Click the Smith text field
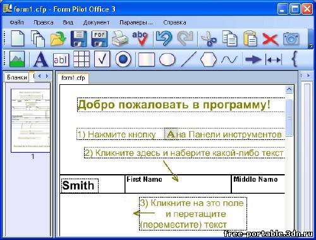 pos(80,186)
